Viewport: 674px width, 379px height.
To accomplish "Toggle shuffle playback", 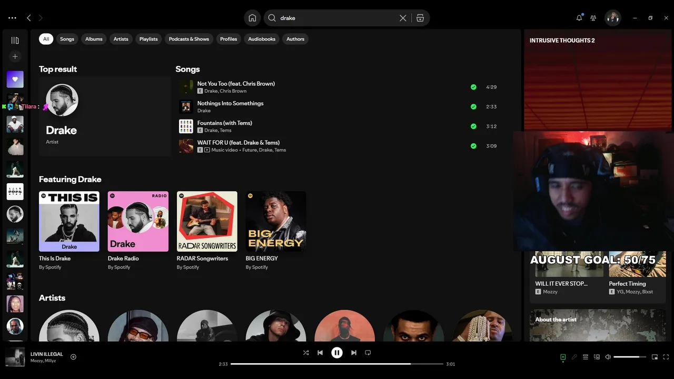I will pyautogui.click(x=306, y=353).
